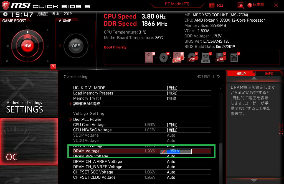Open the SETTINGS motherboard section
The height and width of the screenshot is (184, 284).
point(29,94)
